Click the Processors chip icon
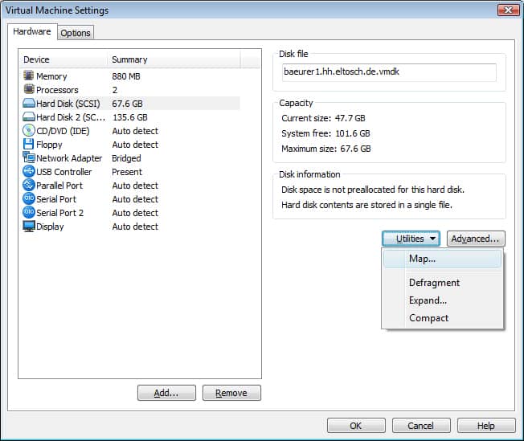Image resolution: width=524 pixels, height=441 pixels. [29, 89]
